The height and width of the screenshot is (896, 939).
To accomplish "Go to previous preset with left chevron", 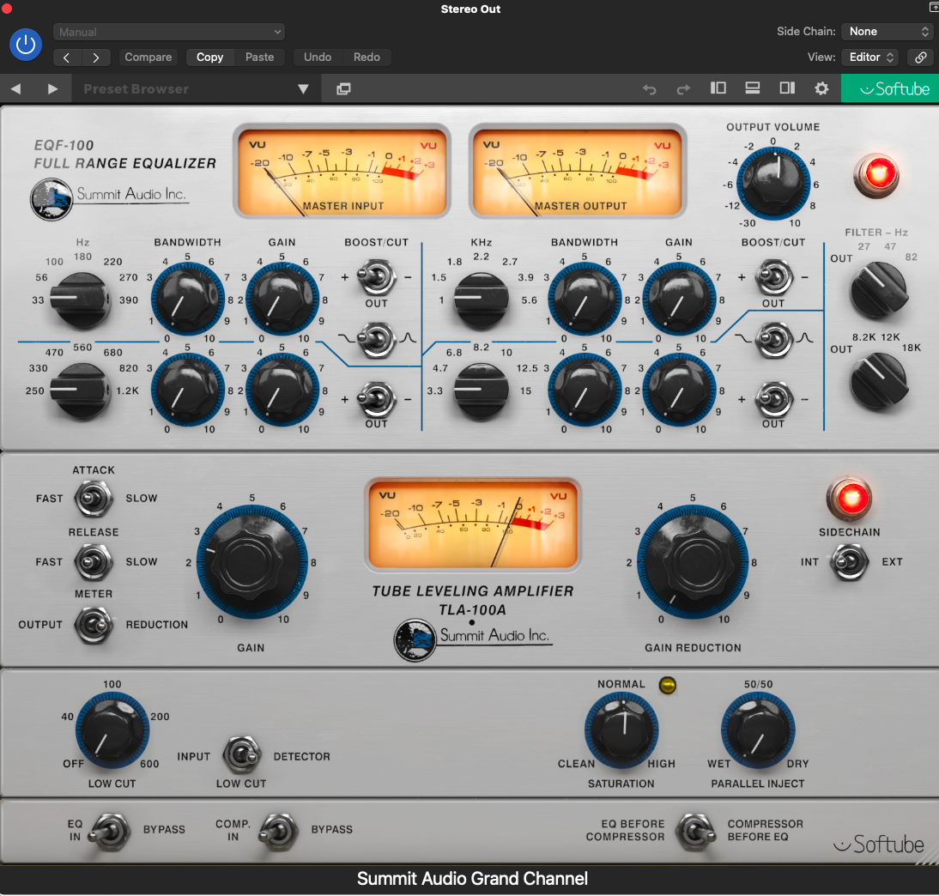I will tap(66, 58).
